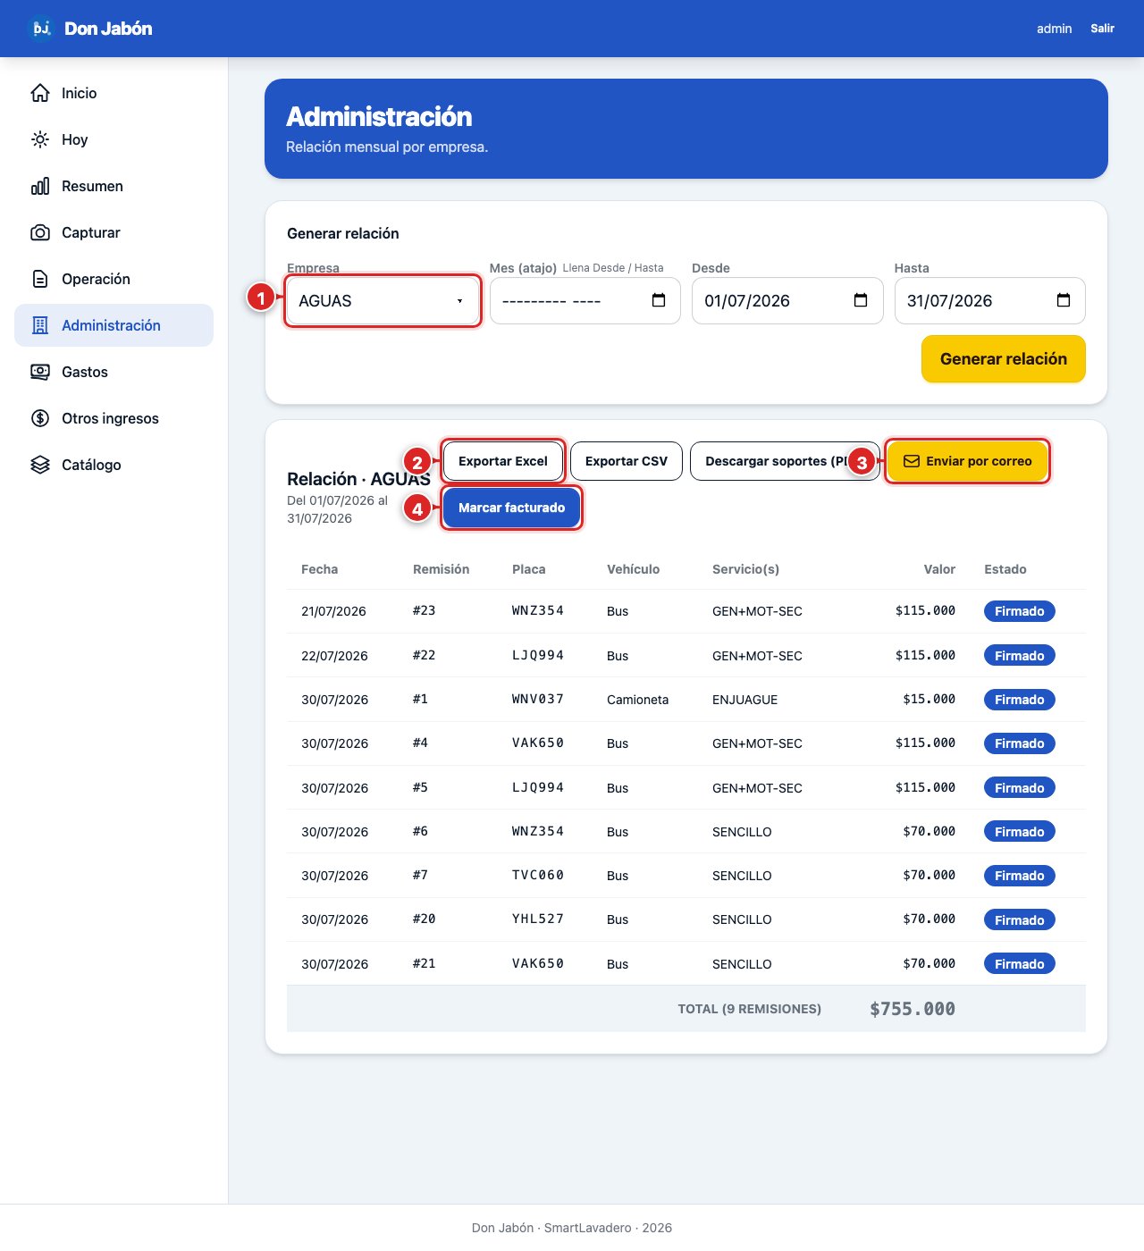Click the admin user label
Screen dimensions: 1144x1251
[x=1054, y=29]
